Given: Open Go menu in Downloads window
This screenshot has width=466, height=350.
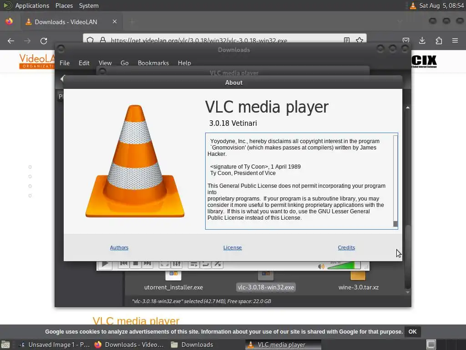Looking at the screenshot, I should pos(125,63).
